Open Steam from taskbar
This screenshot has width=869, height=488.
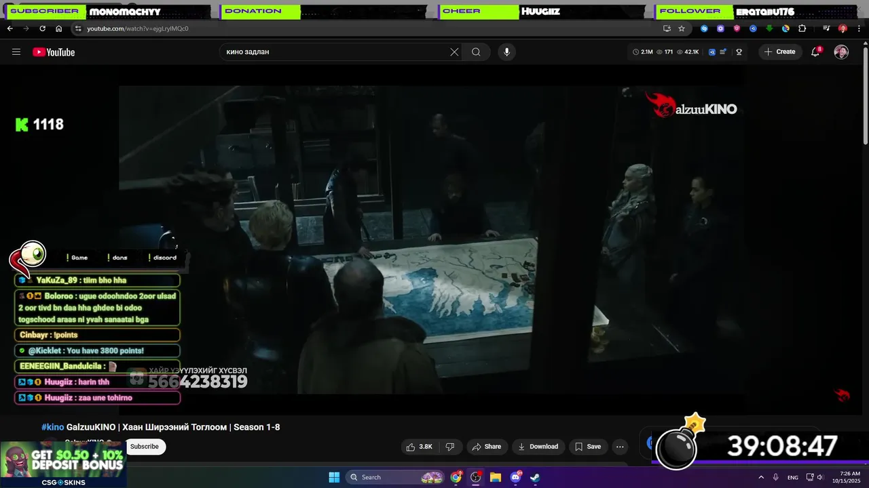click(x=535, y=477)
